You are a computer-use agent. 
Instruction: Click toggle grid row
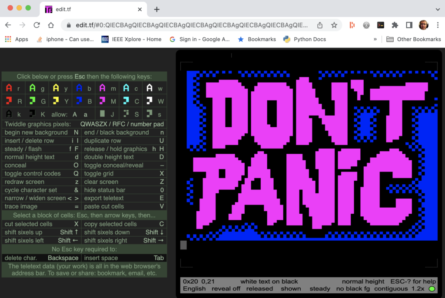[124, 173]
